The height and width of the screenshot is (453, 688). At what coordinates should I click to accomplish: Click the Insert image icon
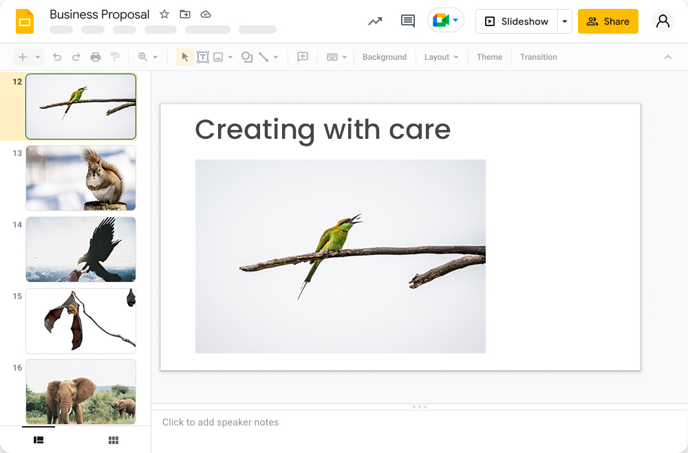(x=218, y=57)
